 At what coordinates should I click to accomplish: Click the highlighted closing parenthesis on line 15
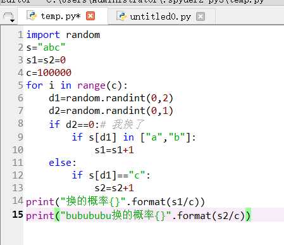(x=248, y=215)
